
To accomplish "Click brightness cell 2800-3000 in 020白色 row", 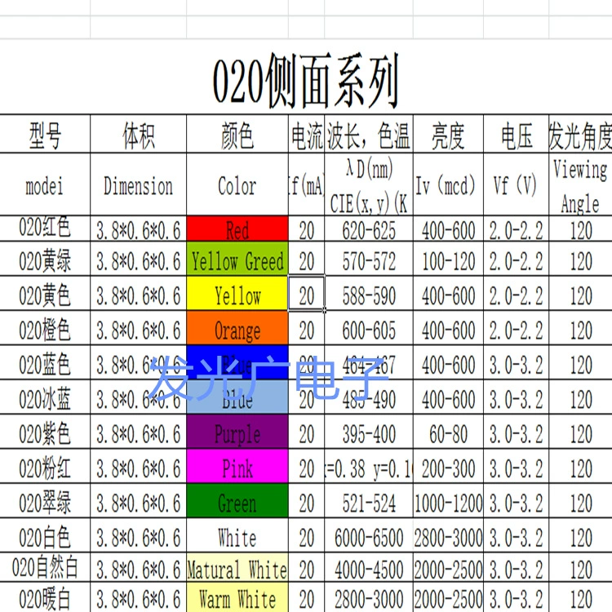I will click(x=448, y=535).
